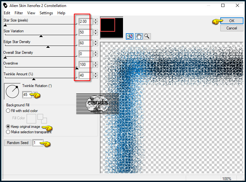Click the Overall Star Density value field
The image size is (246, 182).
86,54
